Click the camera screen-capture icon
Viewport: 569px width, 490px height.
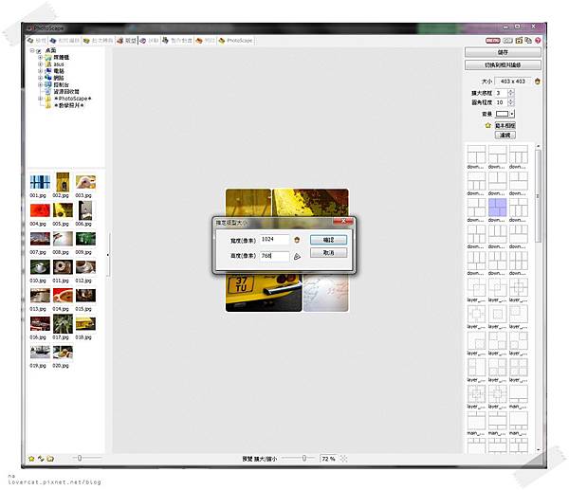click(519, 41)
